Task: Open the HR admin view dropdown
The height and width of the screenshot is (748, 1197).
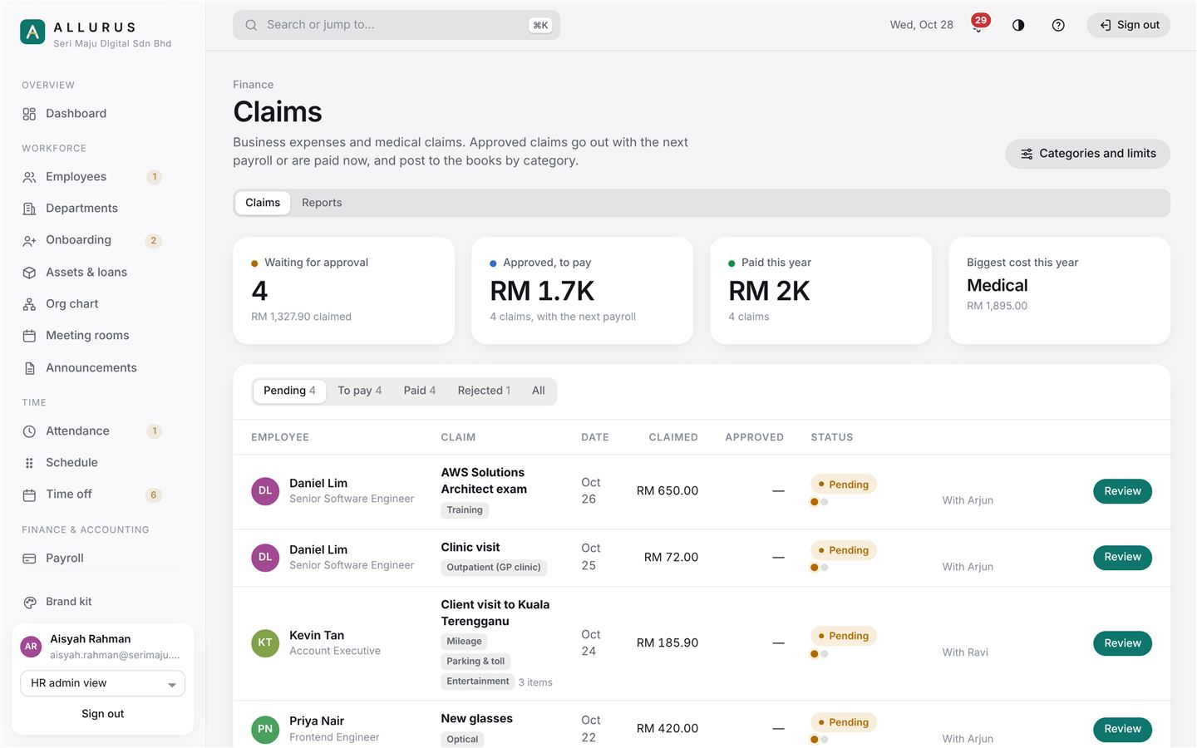Action: tap(102, 683)
